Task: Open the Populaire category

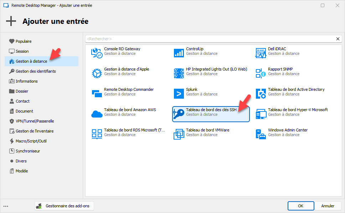Action: (x=24, y=41)
